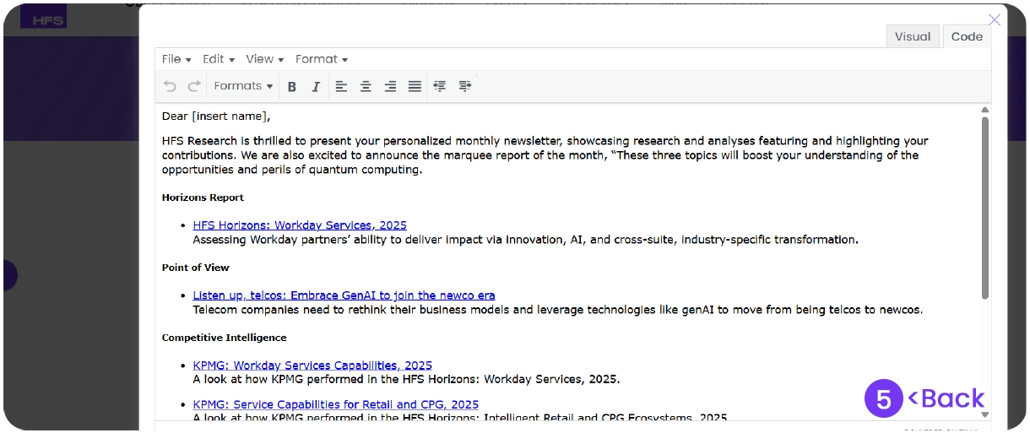
Task: Click the editor's vertical scrollbar thumb
Action: 984,207
